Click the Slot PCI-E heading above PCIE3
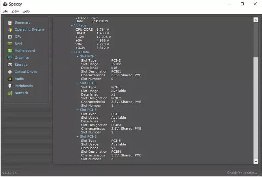This screenshot has width=262, height=177. tap(88, 110)
